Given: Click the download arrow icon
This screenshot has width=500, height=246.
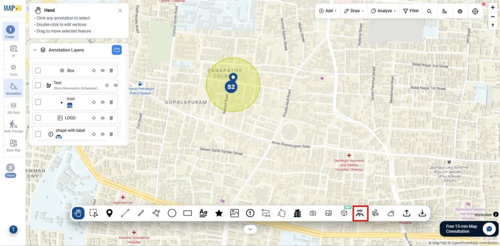Looking at the screenshot, I should tap(422, 213).
